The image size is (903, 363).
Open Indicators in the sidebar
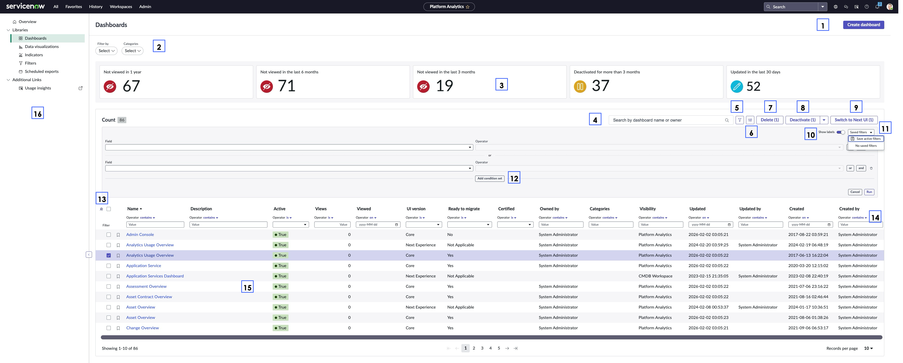[x=34, y=55]
